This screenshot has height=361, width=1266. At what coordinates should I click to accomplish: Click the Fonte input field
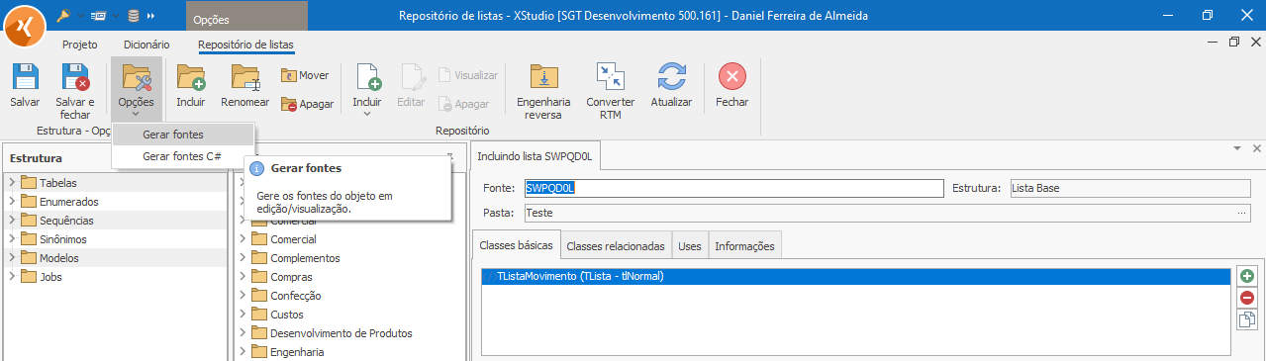point(733,189)
